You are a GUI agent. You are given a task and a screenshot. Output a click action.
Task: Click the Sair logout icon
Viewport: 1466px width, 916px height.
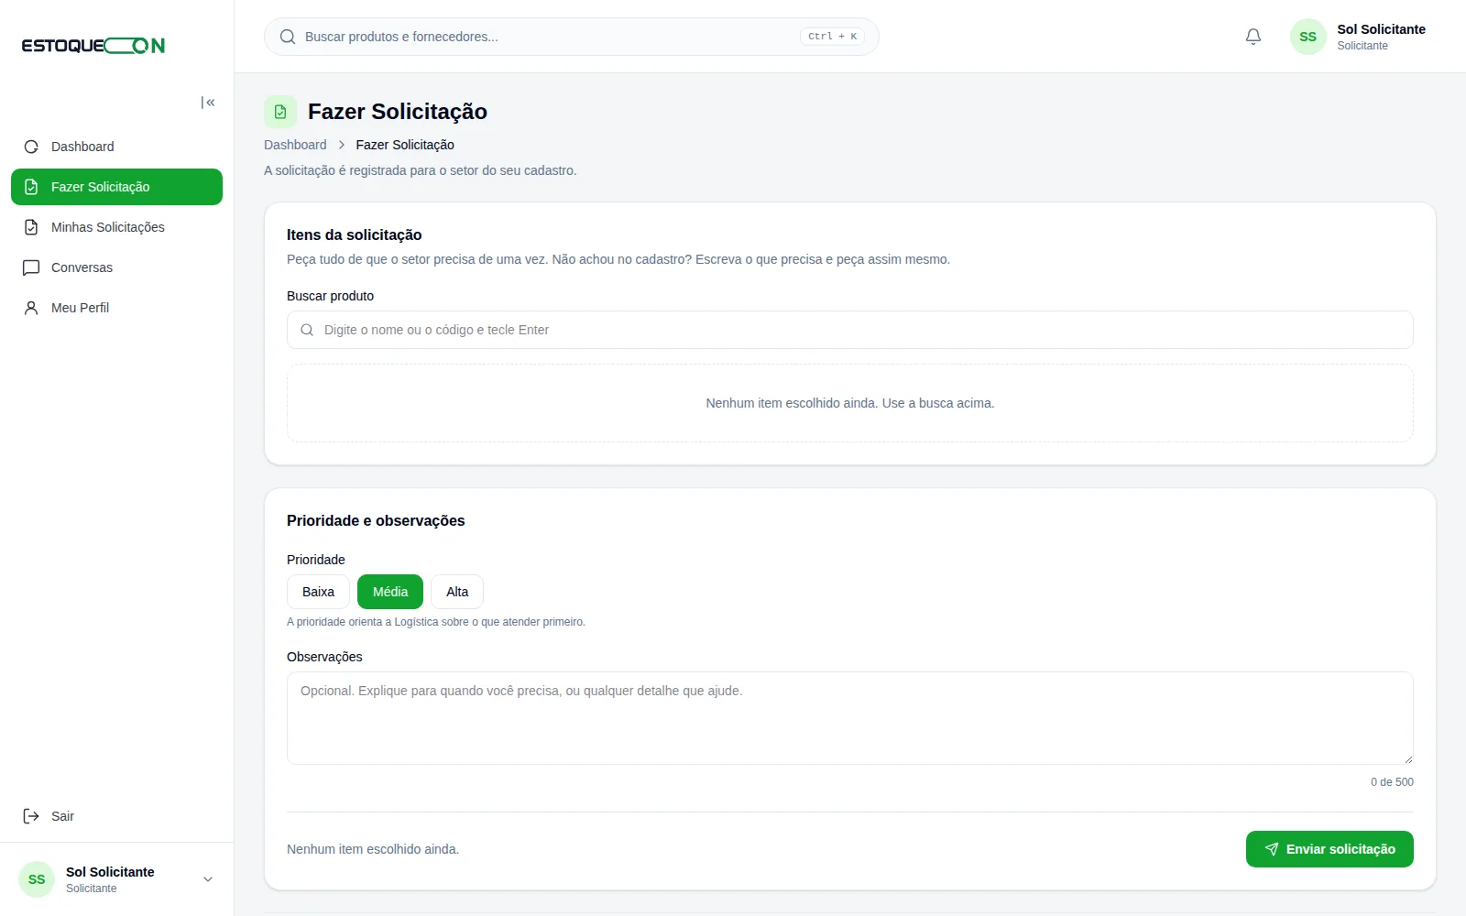[31, 816]
